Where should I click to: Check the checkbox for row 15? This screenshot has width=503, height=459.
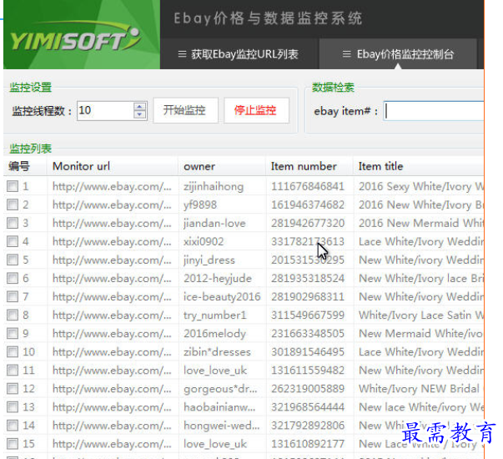click(x=13, y=444)
